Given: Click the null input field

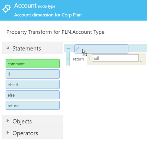Looking at the screenshot, I should click(115, 58).
